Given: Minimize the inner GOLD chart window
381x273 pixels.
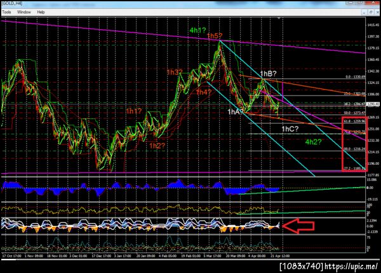Looking at the screenshot, I should pyautogui.click(x=364, y=12).
